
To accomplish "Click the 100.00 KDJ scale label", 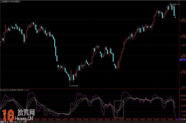I will (183, 96).
